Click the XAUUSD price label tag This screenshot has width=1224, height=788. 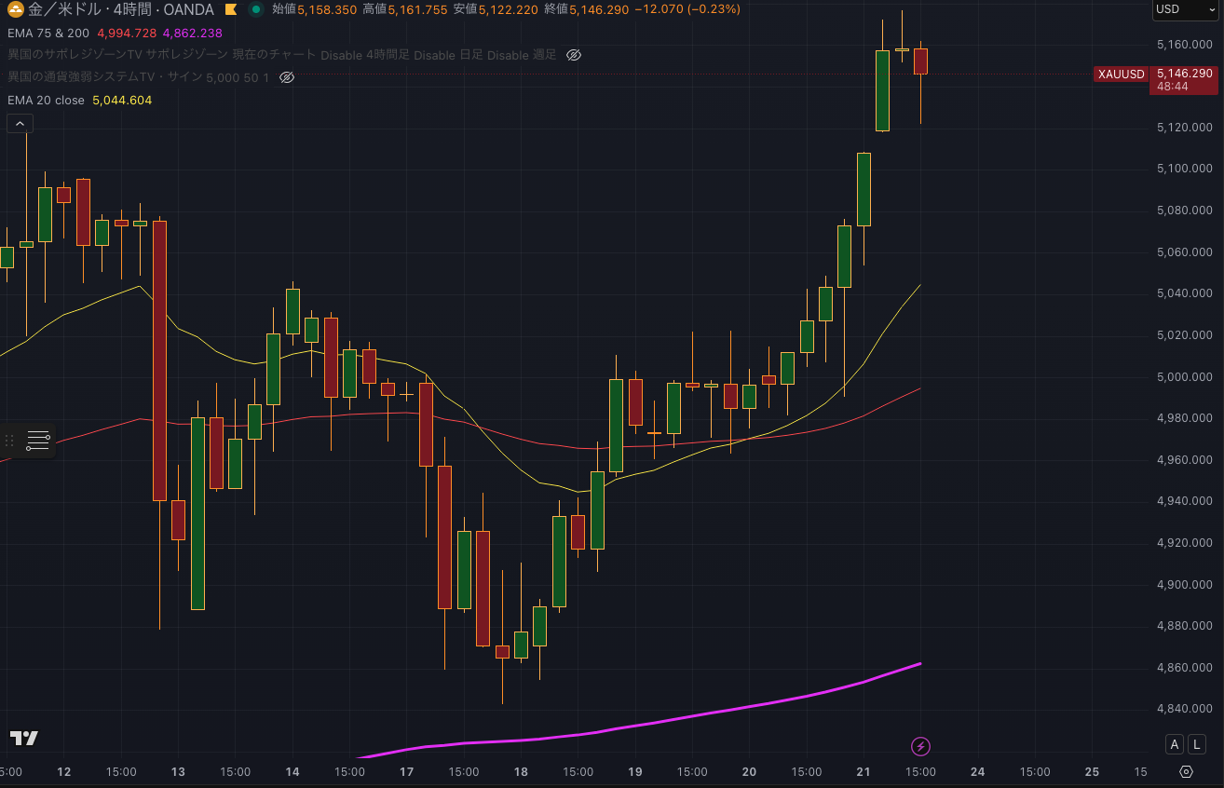(x=1121, y=75)
